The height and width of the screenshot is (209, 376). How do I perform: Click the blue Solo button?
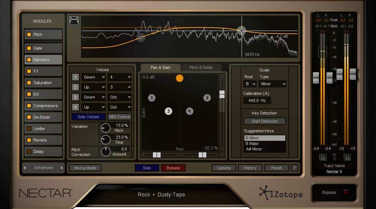click(147, 168)
